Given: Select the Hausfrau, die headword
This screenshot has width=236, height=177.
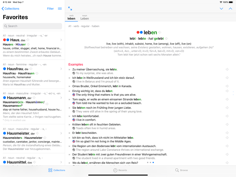Looking at the screenshot, I should [18, 69].
